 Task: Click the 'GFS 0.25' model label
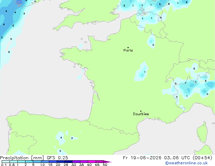57,158
